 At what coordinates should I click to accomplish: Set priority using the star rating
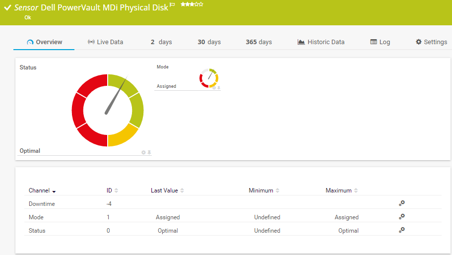click(192, 4)
